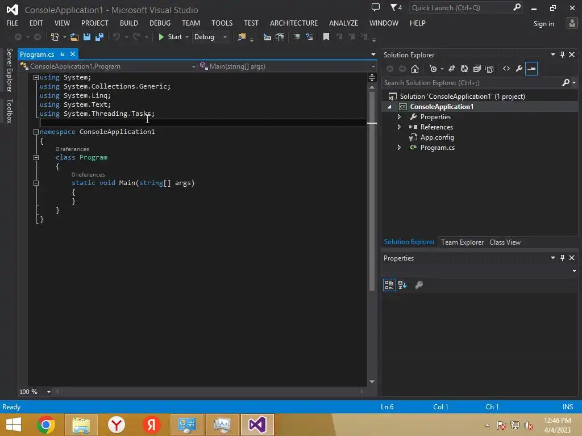This screenshot has width=582, height=436.
Task: Switch to the Team Explorer tab
Action: tap(462, 242)
